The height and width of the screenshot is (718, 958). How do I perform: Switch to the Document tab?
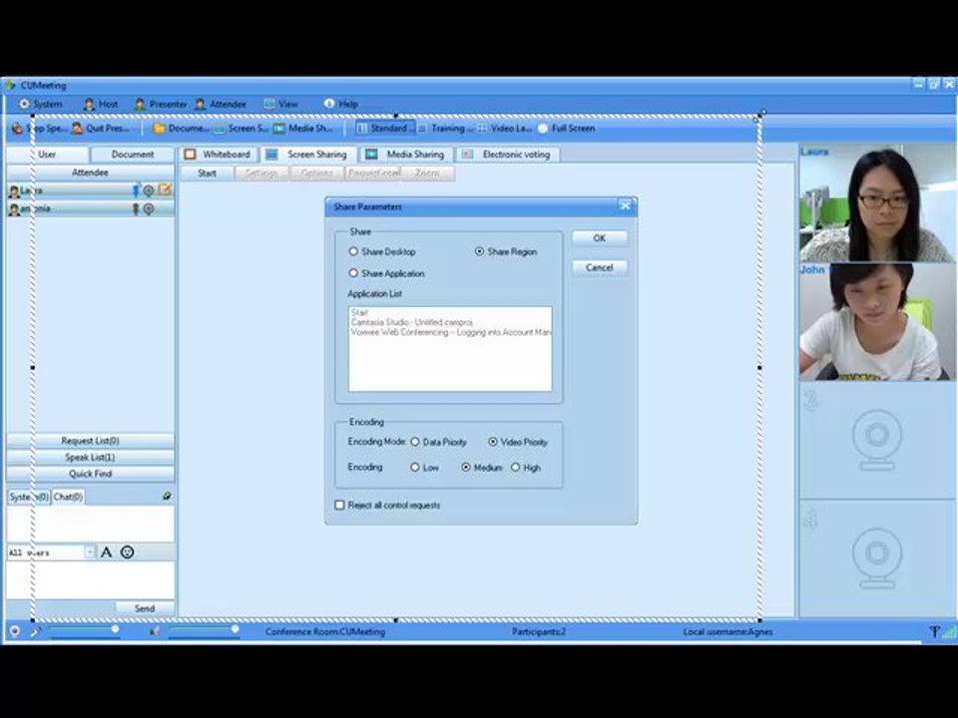(x=133, y=155)
